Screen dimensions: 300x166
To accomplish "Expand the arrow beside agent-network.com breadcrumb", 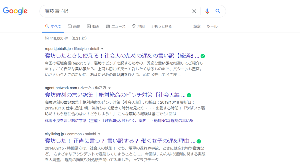I will tap(109, 88).
